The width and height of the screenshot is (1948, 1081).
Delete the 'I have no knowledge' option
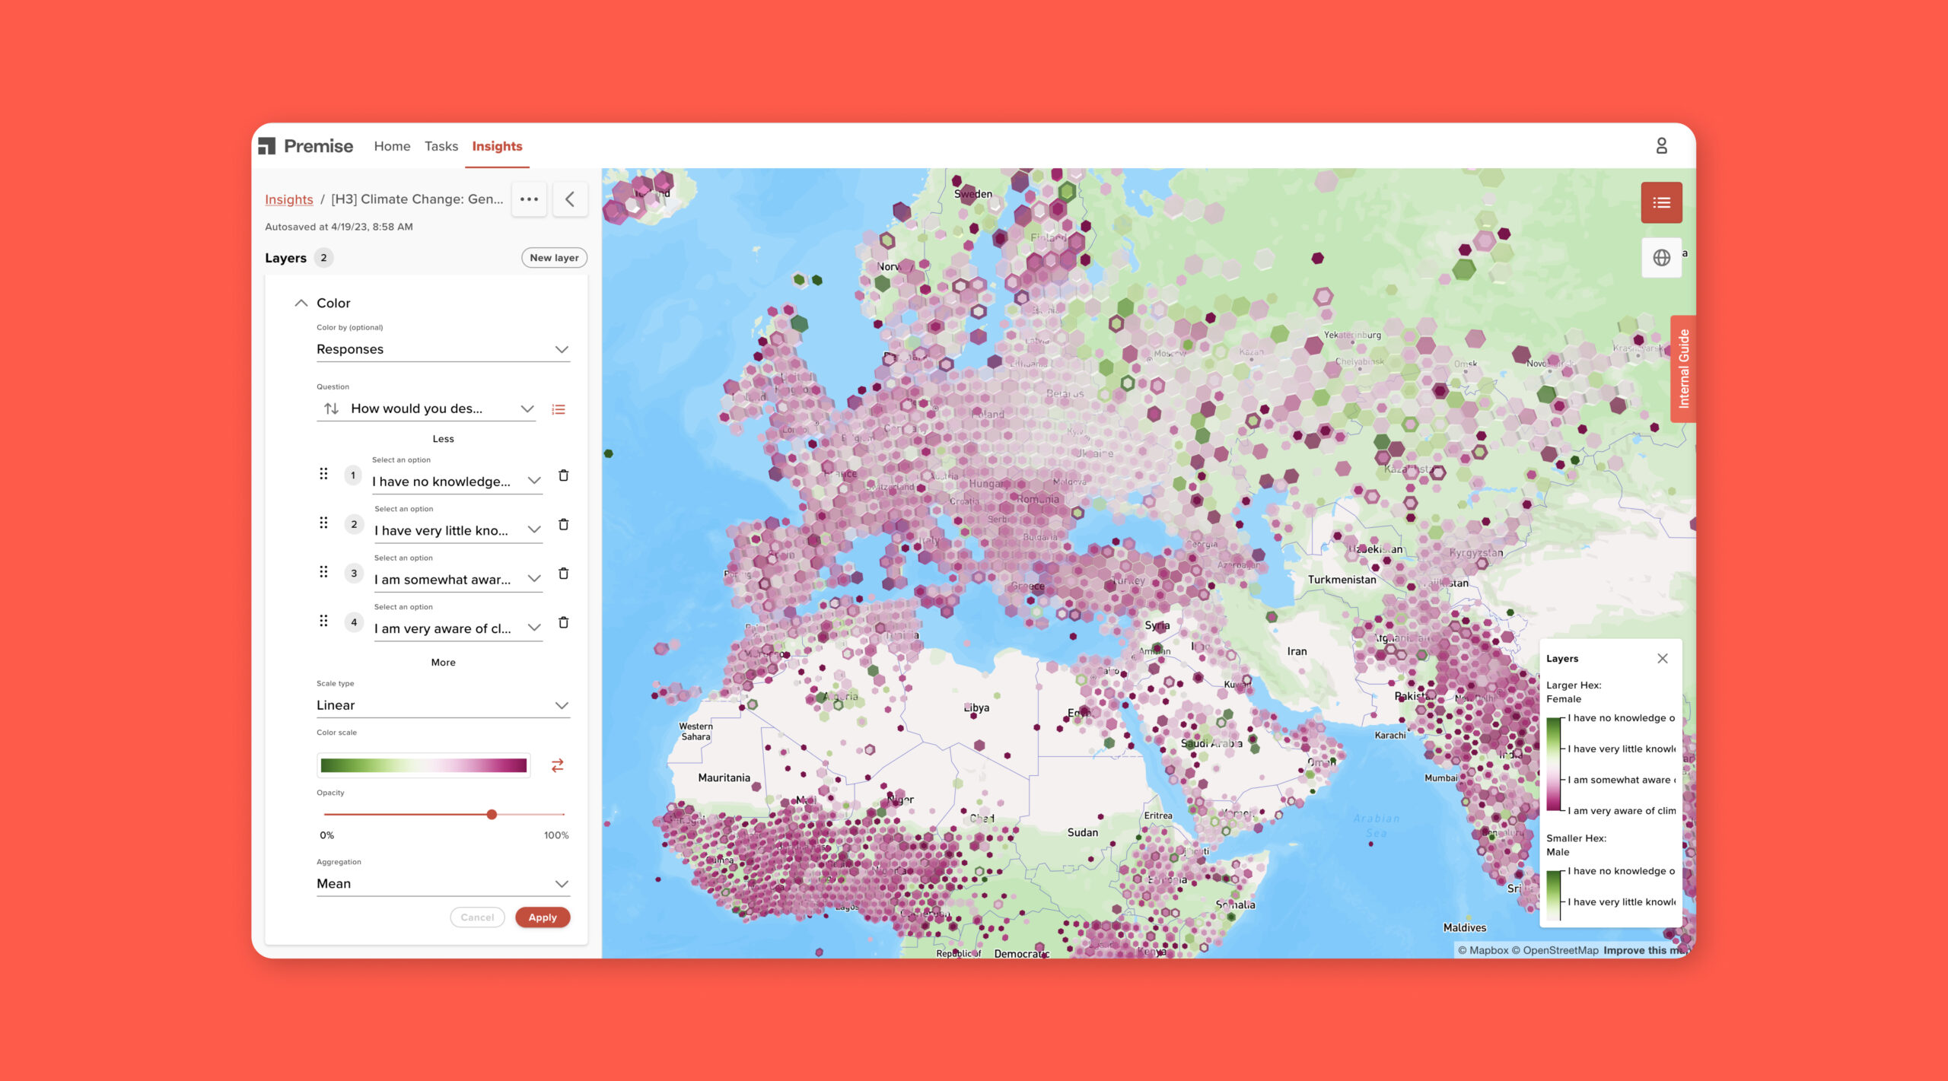[x=563, y=475]
